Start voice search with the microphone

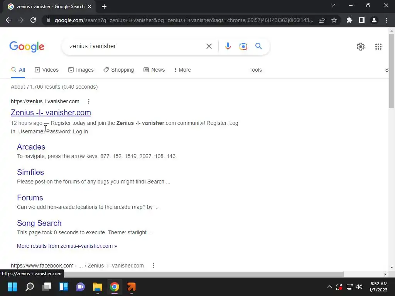coord(228,46)
